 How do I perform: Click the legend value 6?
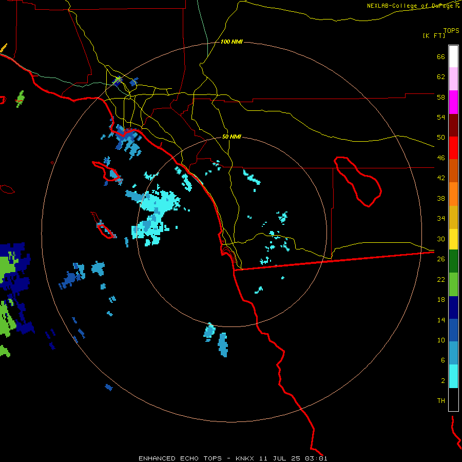click(x=443, y=360)
